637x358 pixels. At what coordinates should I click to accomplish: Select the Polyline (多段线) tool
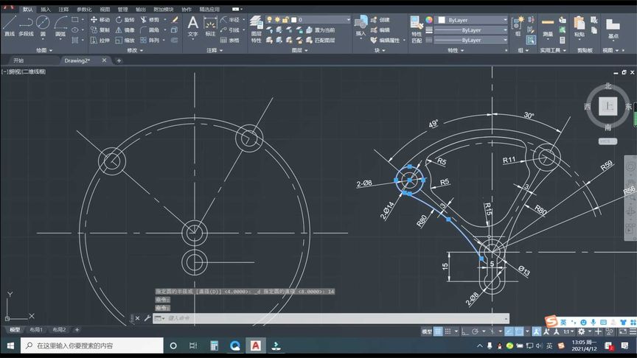(x=26, y=27)
